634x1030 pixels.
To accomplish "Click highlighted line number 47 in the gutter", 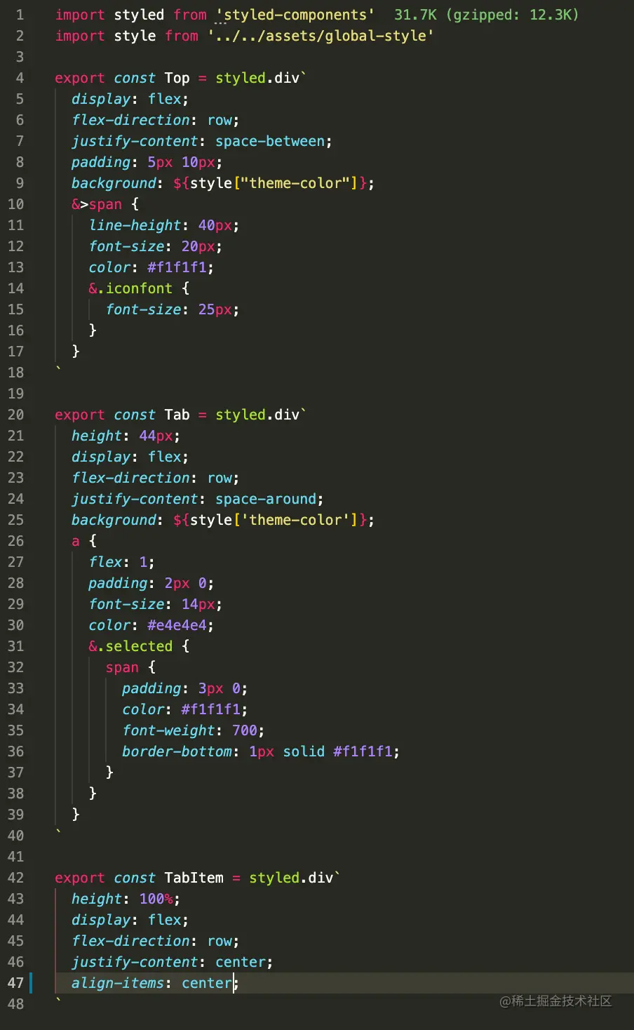I will (15, 983).
